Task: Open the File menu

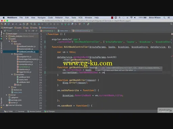Action: pos(21,17)
